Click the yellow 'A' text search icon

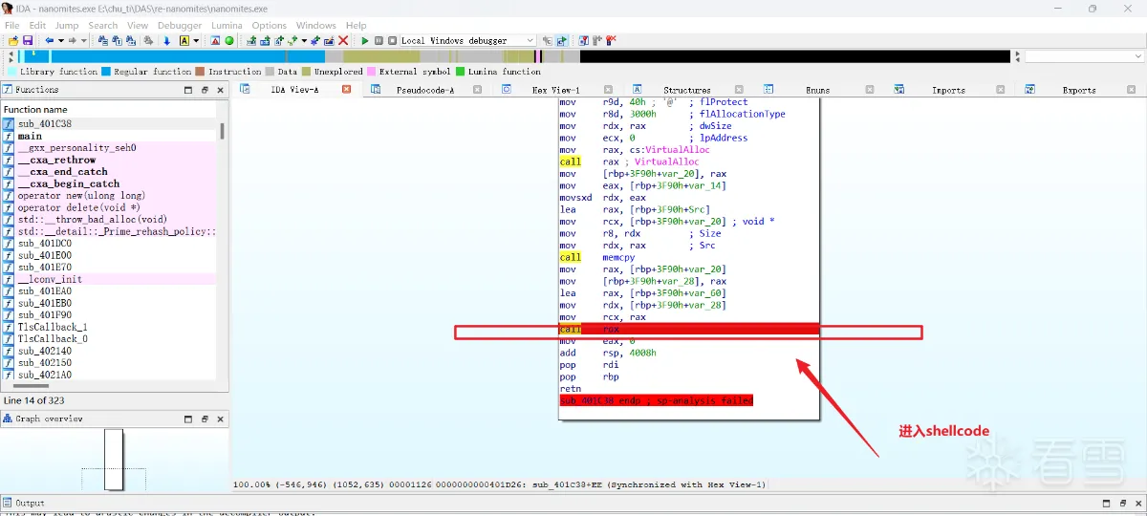pyautogui.click(x=184, y=41)
